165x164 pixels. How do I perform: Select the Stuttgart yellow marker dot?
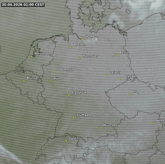[74, 117]
